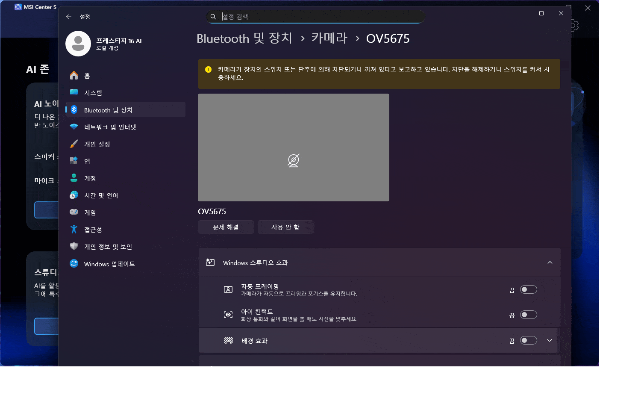Click the Network and Internet wifi icon

pos(74,127)
